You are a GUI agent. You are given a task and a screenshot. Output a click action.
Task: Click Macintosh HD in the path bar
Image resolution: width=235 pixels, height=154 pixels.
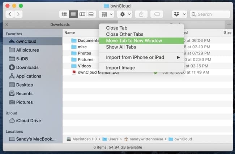click(82, 139)
